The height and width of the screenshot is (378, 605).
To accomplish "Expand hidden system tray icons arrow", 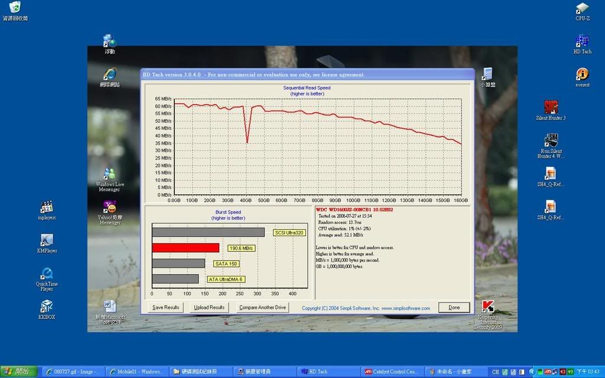I will pos(532,372).
